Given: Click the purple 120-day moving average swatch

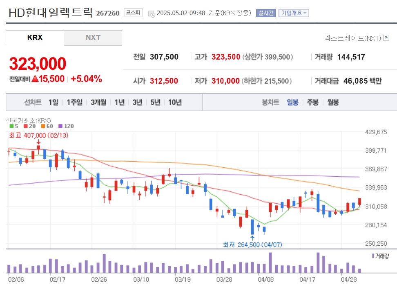Looking at the screenshot, I should [60, 126].
